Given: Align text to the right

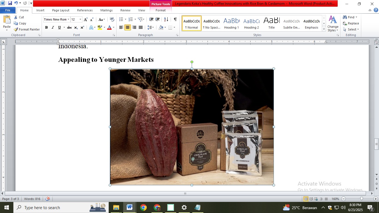Looking at the screenshot, I should [134, 27].
